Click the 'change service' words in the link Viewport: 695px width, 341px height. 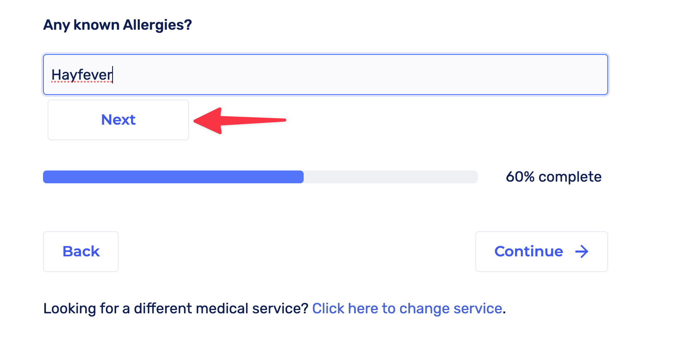click(x=451, y=308)
